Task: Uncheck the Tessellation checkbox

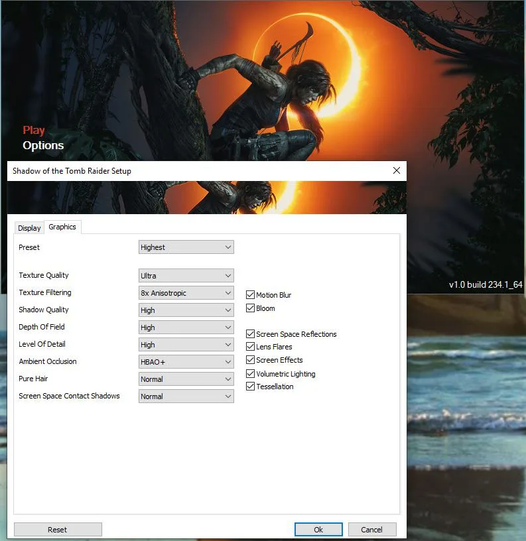Action: [x=250, y=387]
